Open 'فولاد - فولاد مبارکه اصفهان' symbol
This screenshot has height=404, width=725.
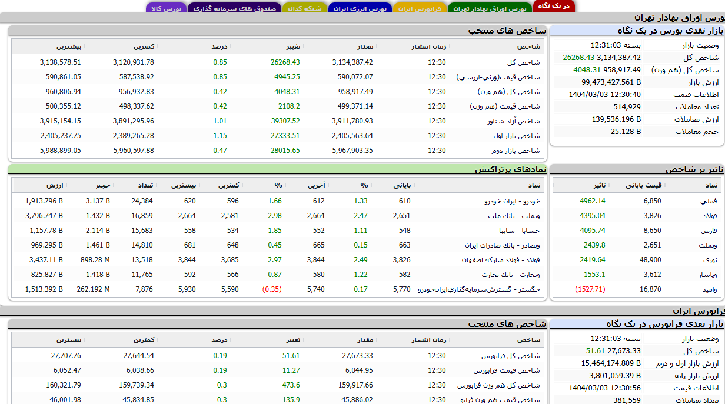click(501, 260)
